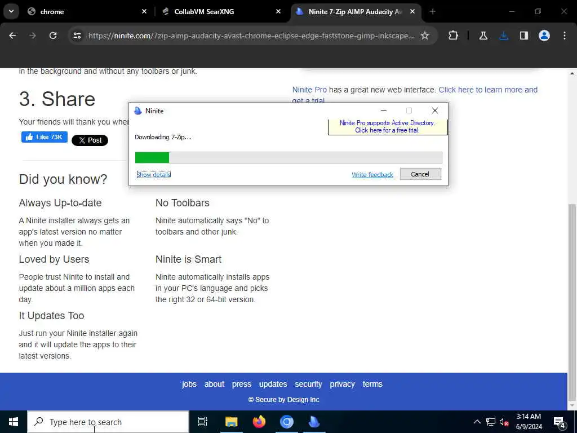Open the Ninite Pro link
The image size is (577, 433).
[309, 90]
